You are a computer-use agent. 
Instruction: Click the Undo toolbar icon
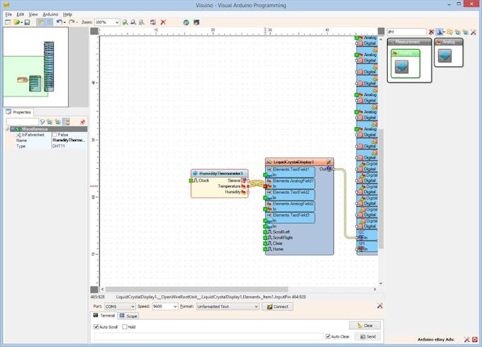59,23
